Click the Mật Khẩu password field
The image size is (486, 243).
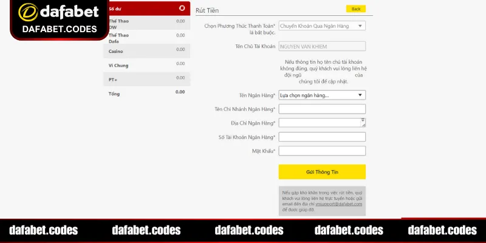[x=321, y=151]
